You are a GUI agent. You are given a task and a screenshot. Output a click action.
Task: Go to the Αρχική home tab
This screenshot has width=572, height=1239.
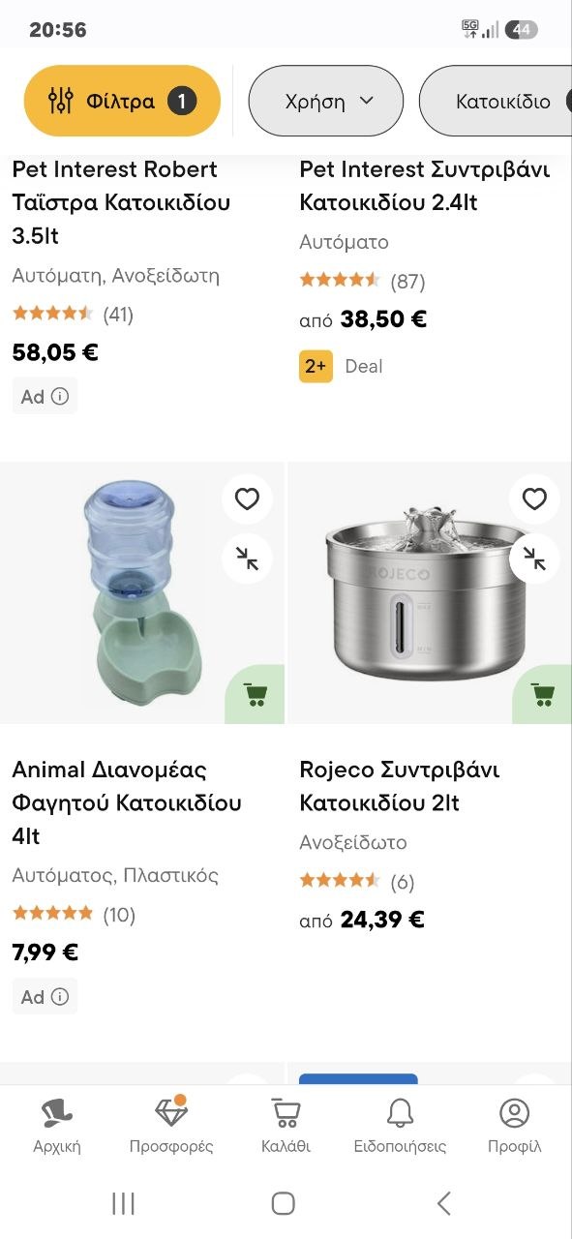pyautogui.click(x=57, y=1126)
